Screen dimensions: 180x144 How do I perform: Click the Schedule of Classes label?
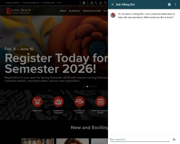tap(79, 112)
